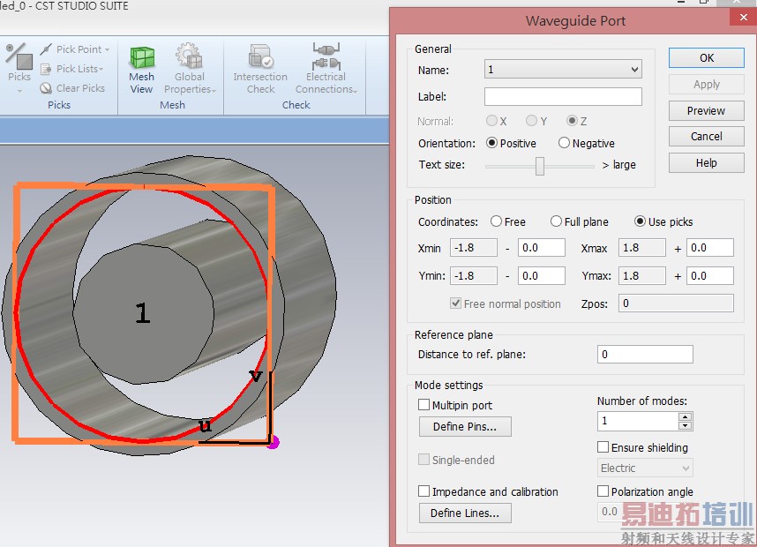Enable Multipin port checkbox
The width and height of the screenshot is (757, 547).
423,405
